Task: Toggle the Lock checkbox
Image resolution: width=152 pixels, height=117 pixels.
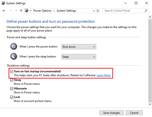Action: point(12,97)
